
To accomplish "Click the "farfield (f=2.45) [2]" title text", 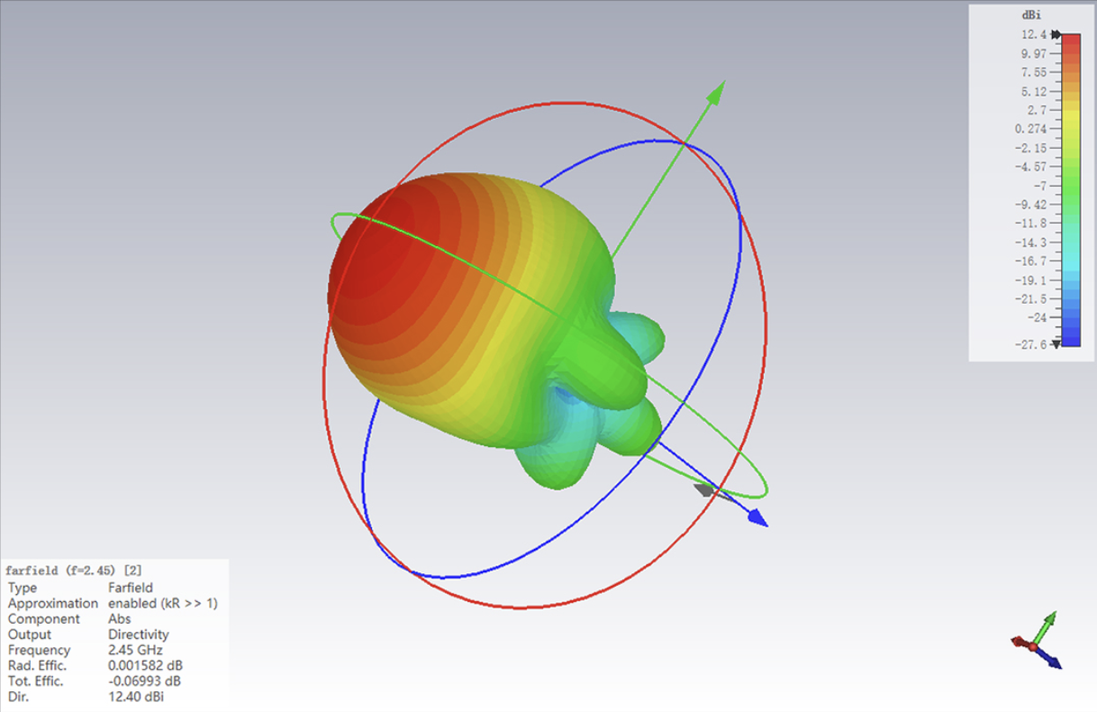I will tap(74, 571).
